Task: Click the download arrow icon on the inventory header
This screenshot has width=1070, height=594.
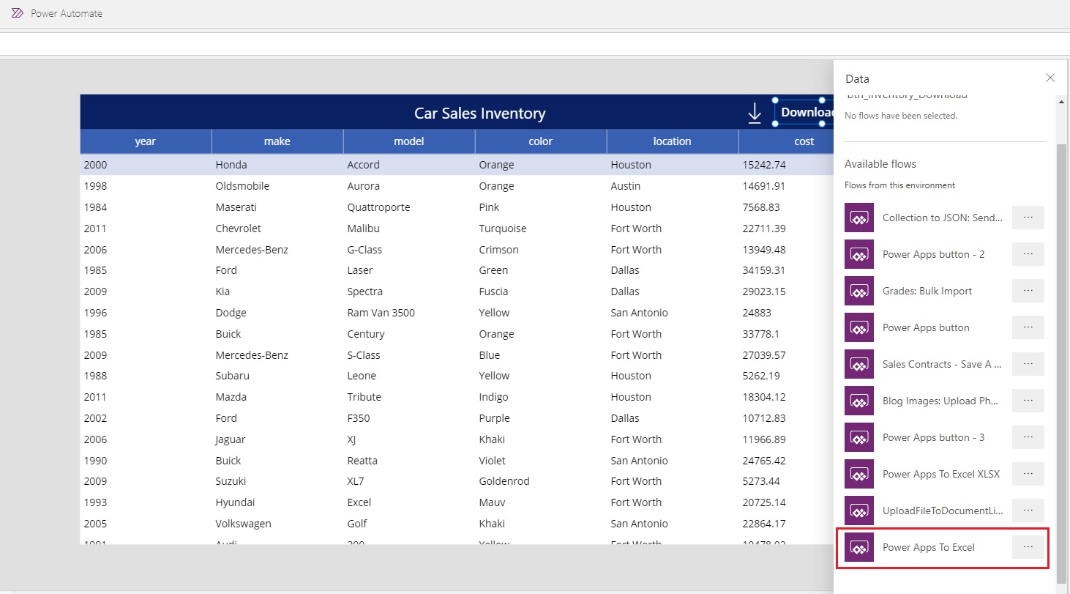Action: pos(754,112)
